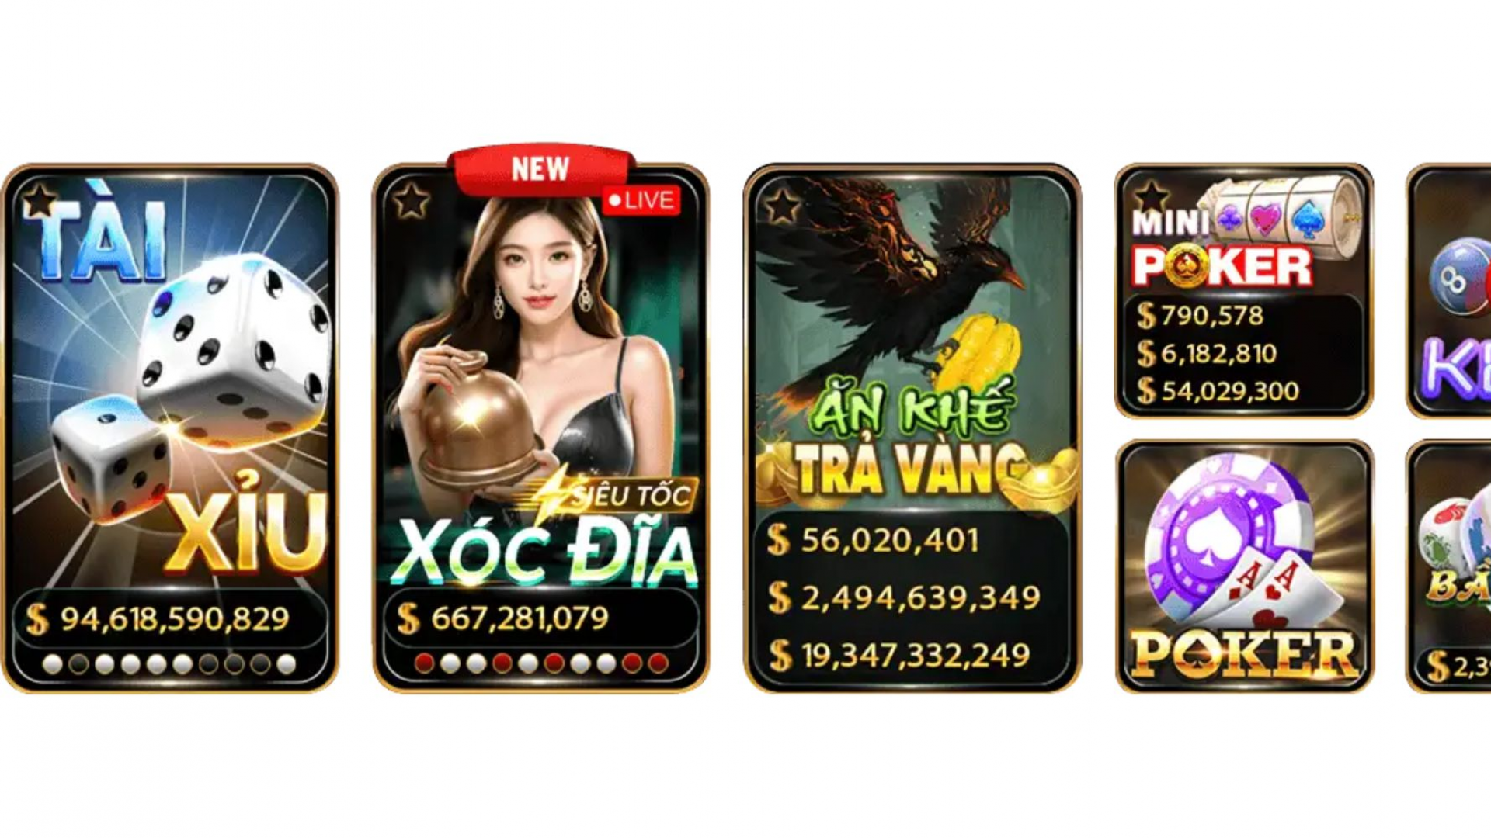Click the Tài Xỉu jackpot amount 94,618,590,829
This screenshot has height=838, width=1491.
[x=175, y=618]
